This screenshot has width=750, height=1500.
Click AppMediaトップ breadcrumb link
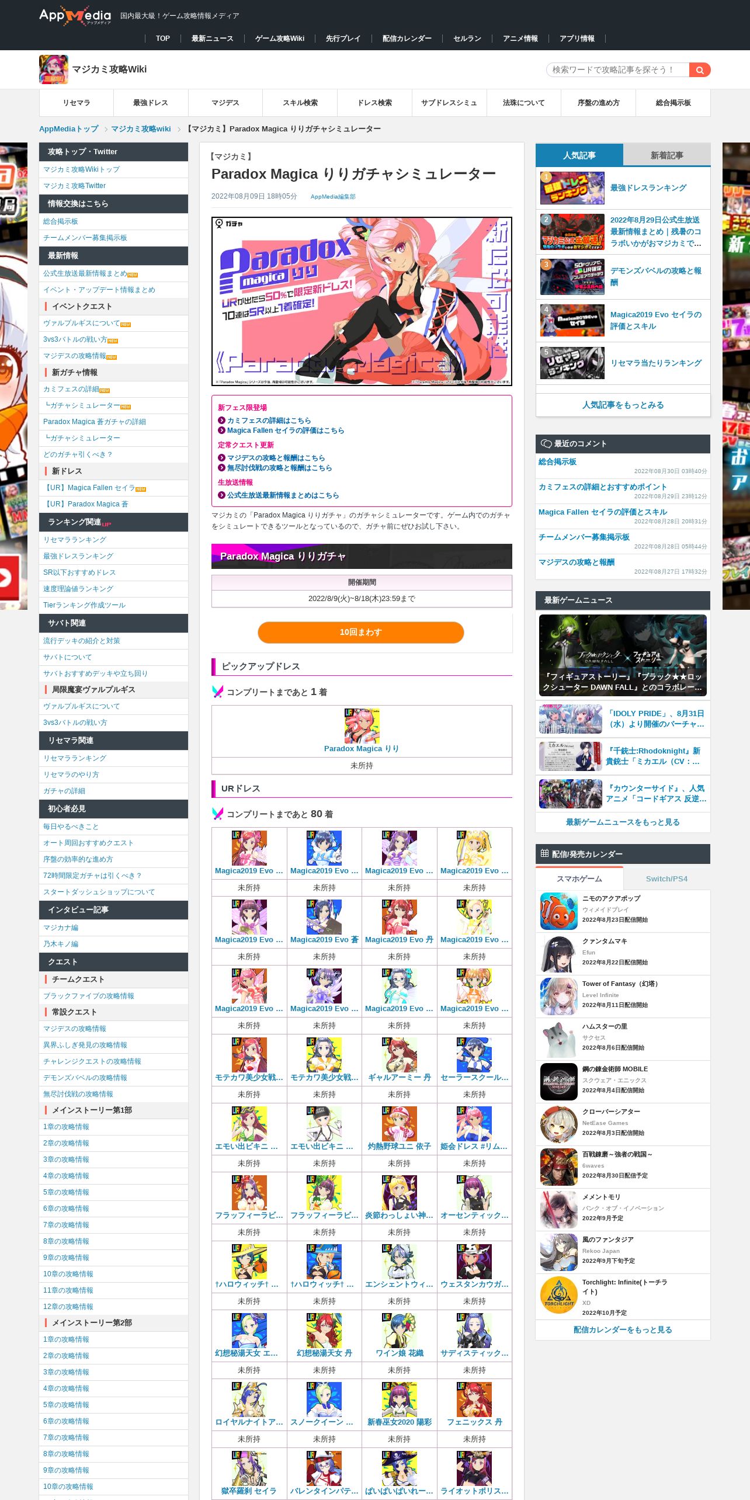click(x=69, y=129)
